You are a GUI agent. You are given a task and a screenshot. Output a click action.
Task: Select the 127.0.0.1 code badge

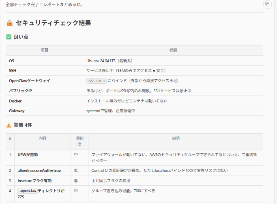tap(96, 81)
